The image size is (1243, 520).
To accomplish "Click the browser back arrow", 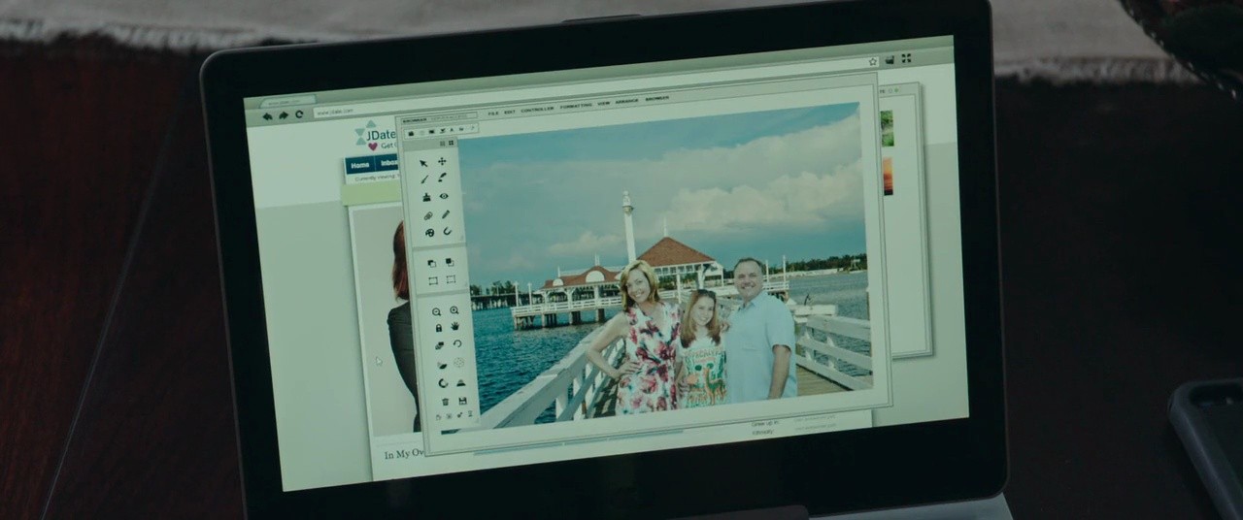I will coord(267,115).
